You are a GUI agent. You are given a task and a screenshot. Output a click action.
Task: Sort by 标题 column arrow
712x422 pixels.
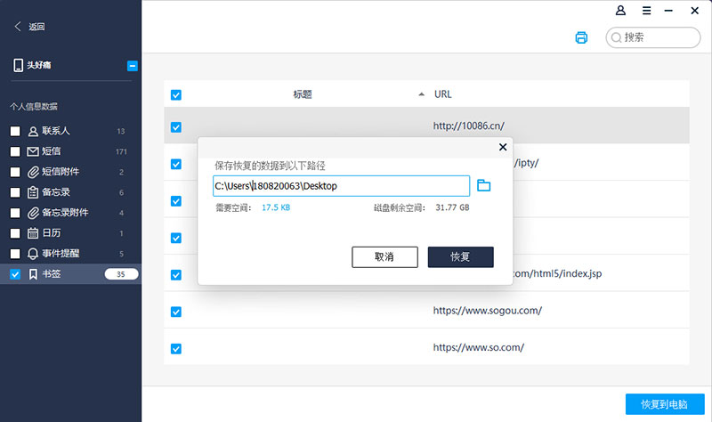[x=421, y=94]
